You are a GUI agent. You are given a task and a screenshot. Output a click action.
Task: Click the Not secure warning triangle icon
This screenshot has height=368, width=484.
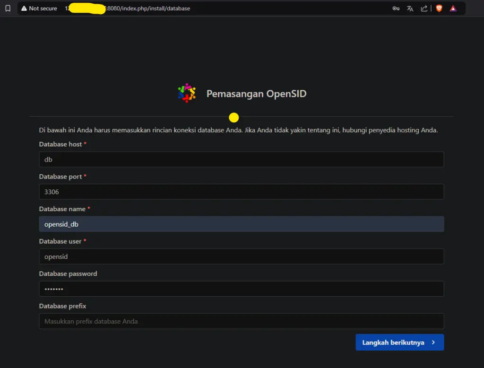pos(24,9)
